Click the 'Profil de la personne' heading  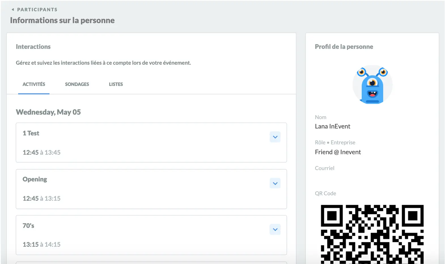coord(344,47)
